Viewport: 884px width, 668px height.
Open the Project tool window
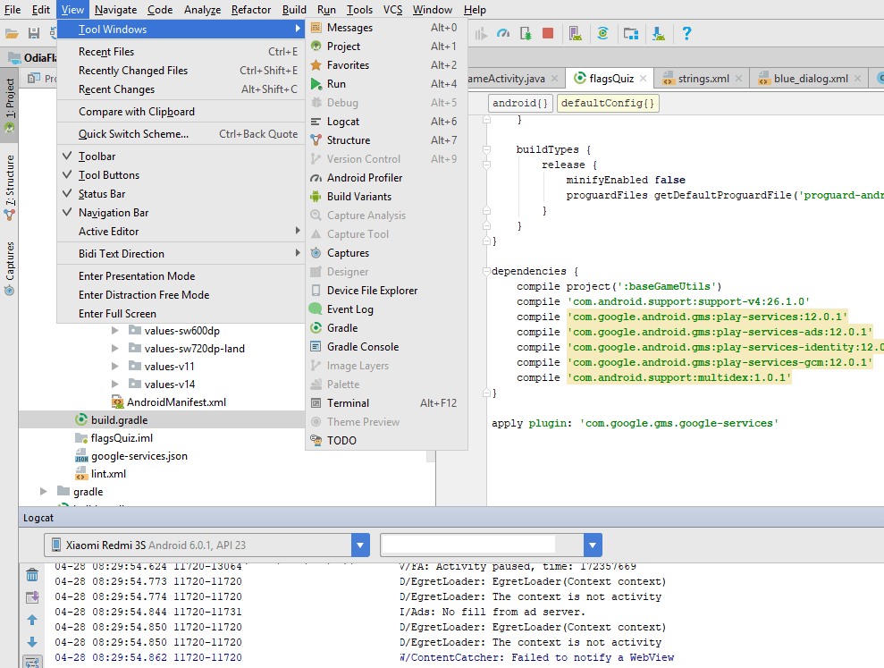tap(386, 47)
